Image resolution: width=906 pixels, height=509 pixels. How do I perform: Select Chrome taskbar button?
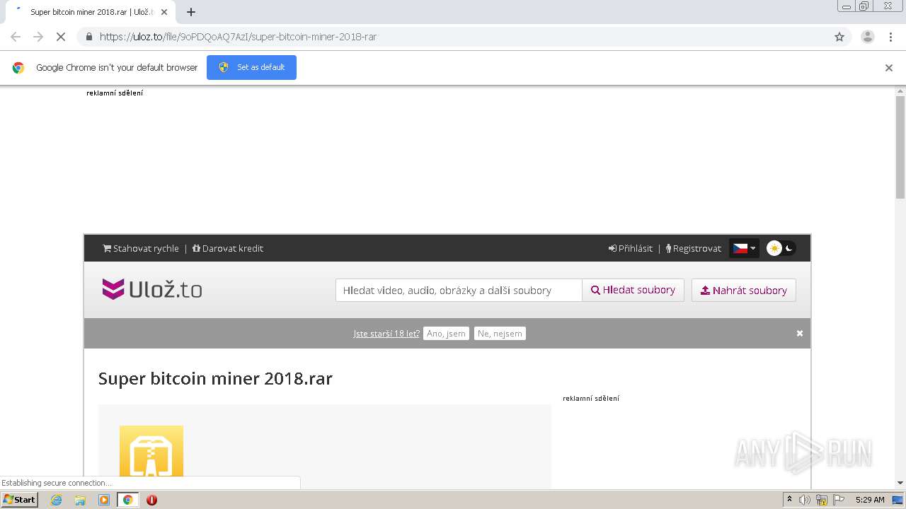127,500
